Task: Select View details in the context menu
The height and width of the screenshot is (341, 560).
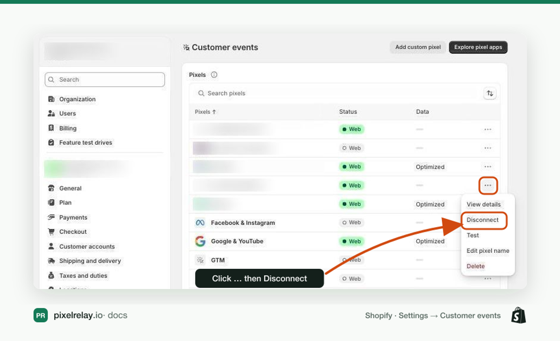Action: pos(483,204)
